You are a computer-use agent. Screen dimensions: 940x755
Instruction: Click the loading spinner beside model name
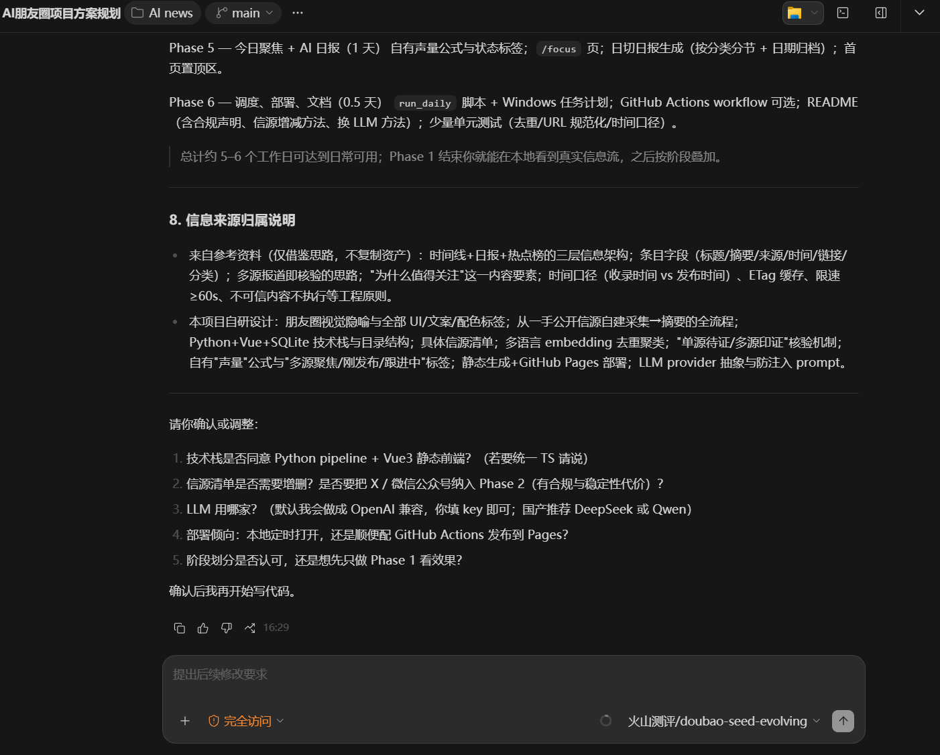click(605, 721)
